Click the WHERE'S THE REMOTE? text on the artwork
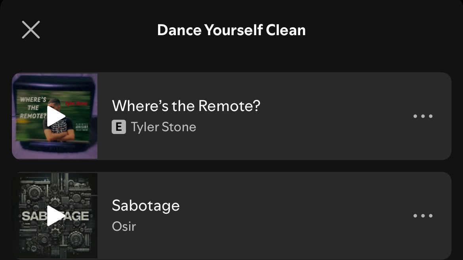Image resolution: width=463 pixels, height=260 pixels. coord(33,108)
